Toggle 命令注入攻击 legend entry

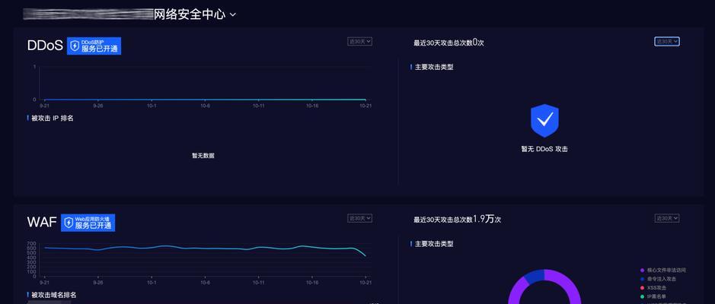[x=658, y=279]
